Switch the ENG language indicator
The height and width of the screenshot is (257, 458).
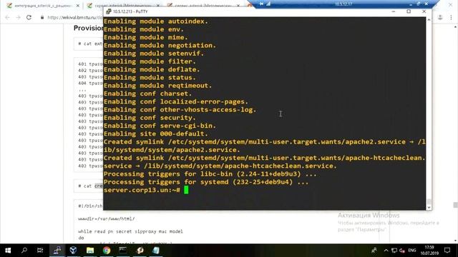point(412,251)
